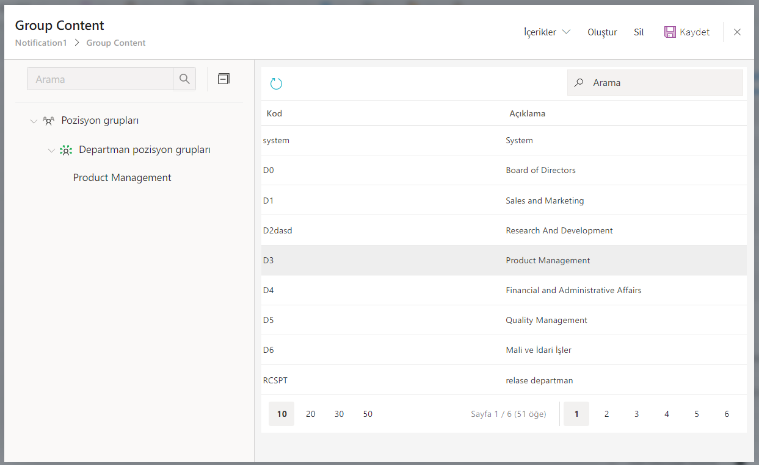
Task: Click the collapse-all icon beside tree search
Action: (x=223, y=79)
